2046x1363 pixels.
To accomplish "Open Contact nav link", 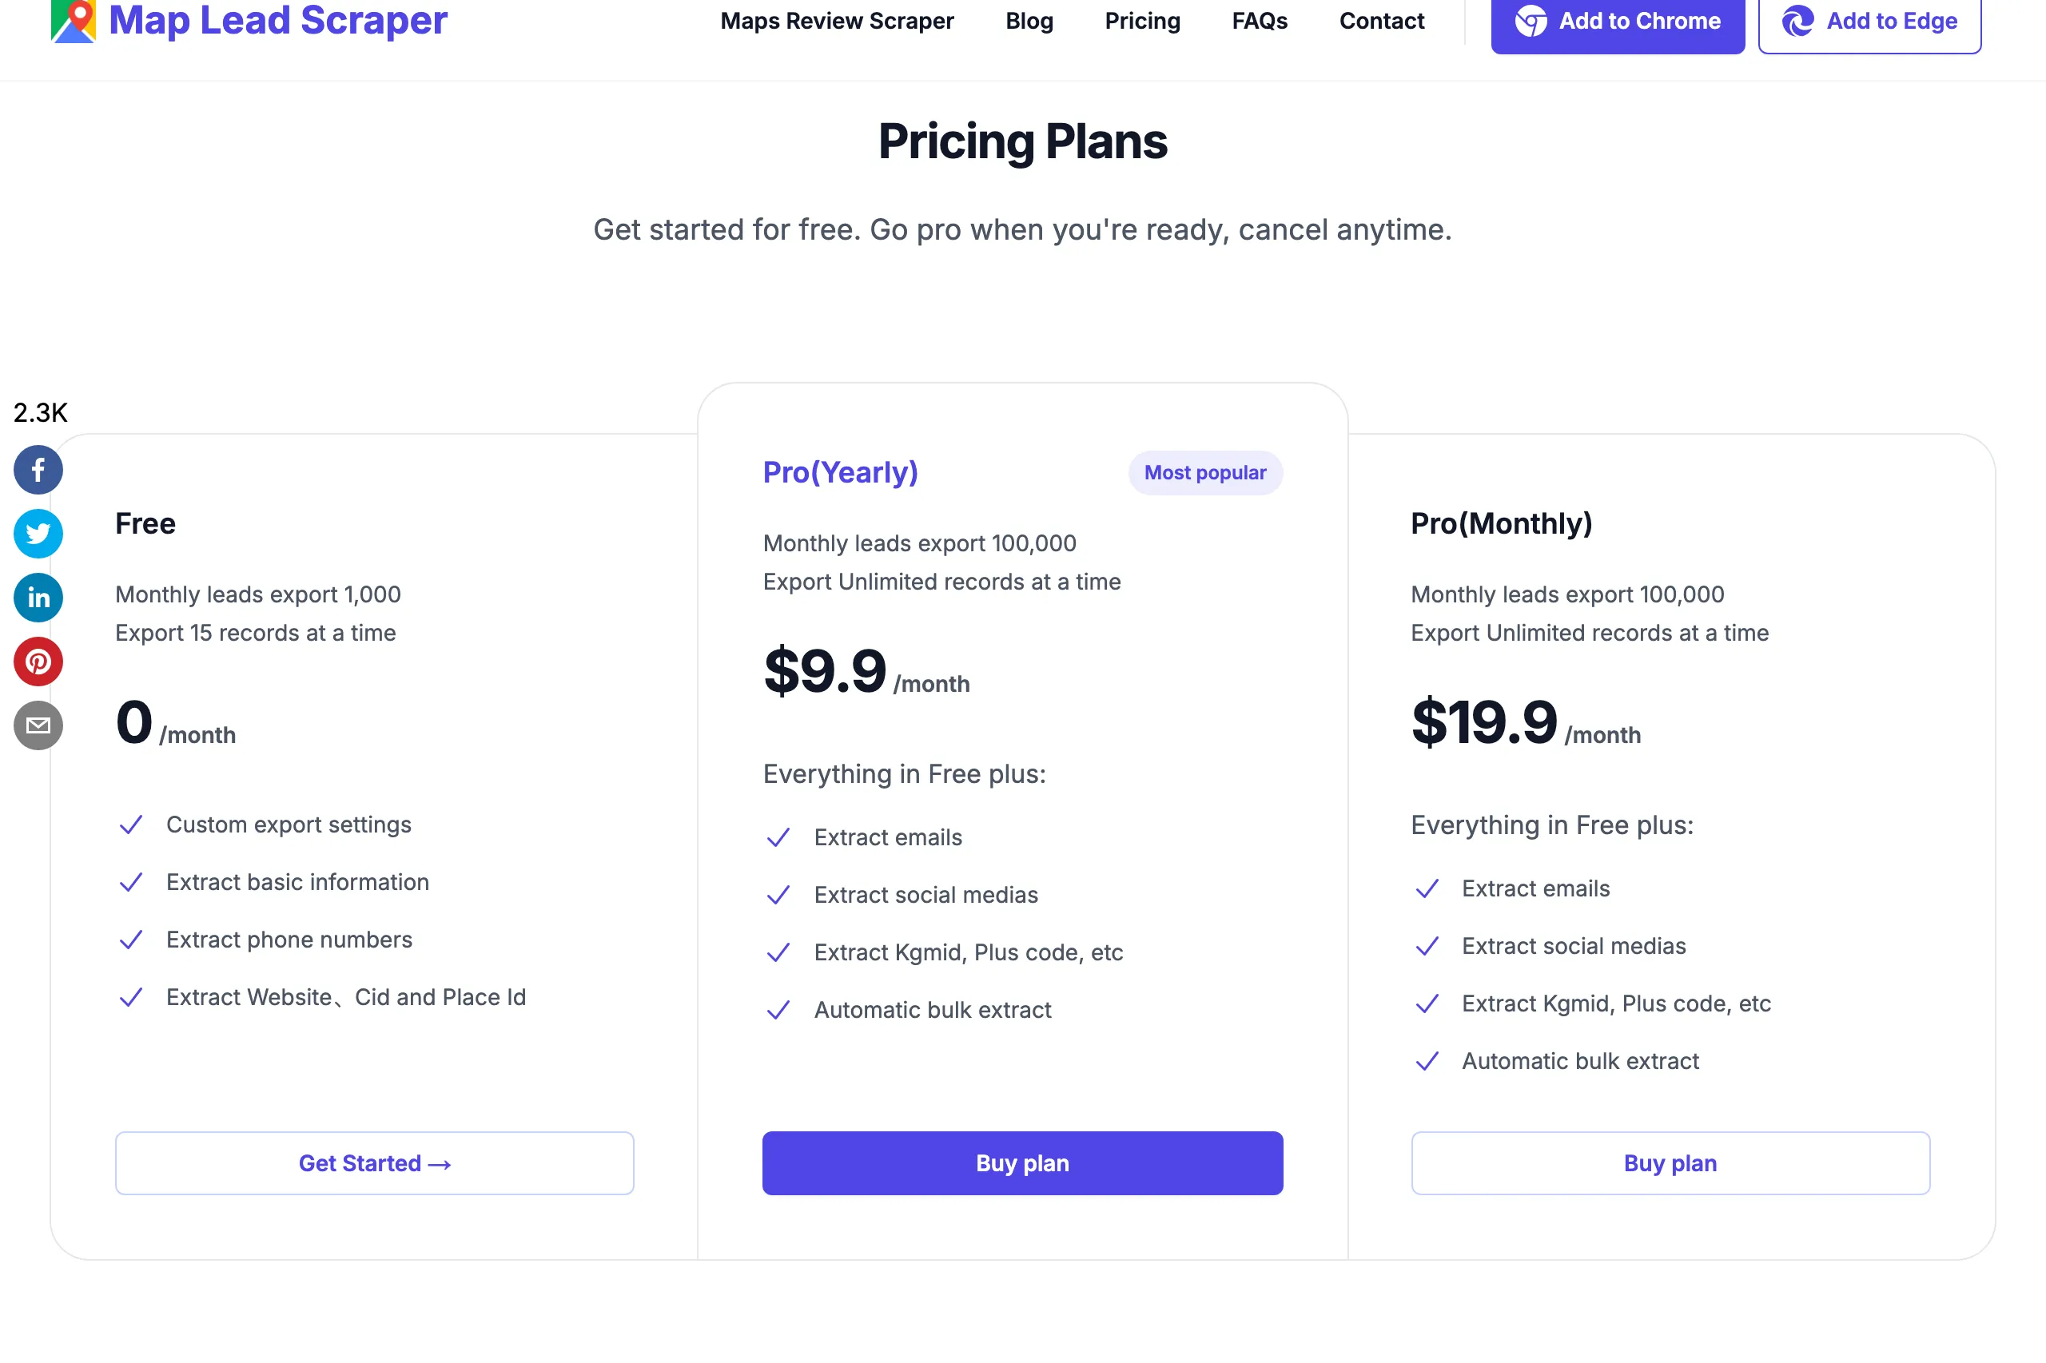I will [x=1381, y=21].
